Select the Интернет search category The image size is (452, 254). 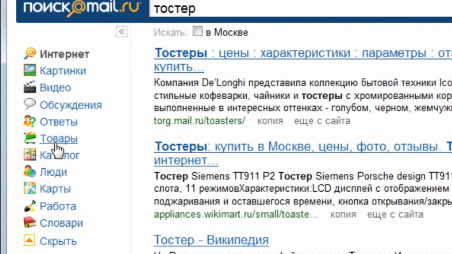65,54
